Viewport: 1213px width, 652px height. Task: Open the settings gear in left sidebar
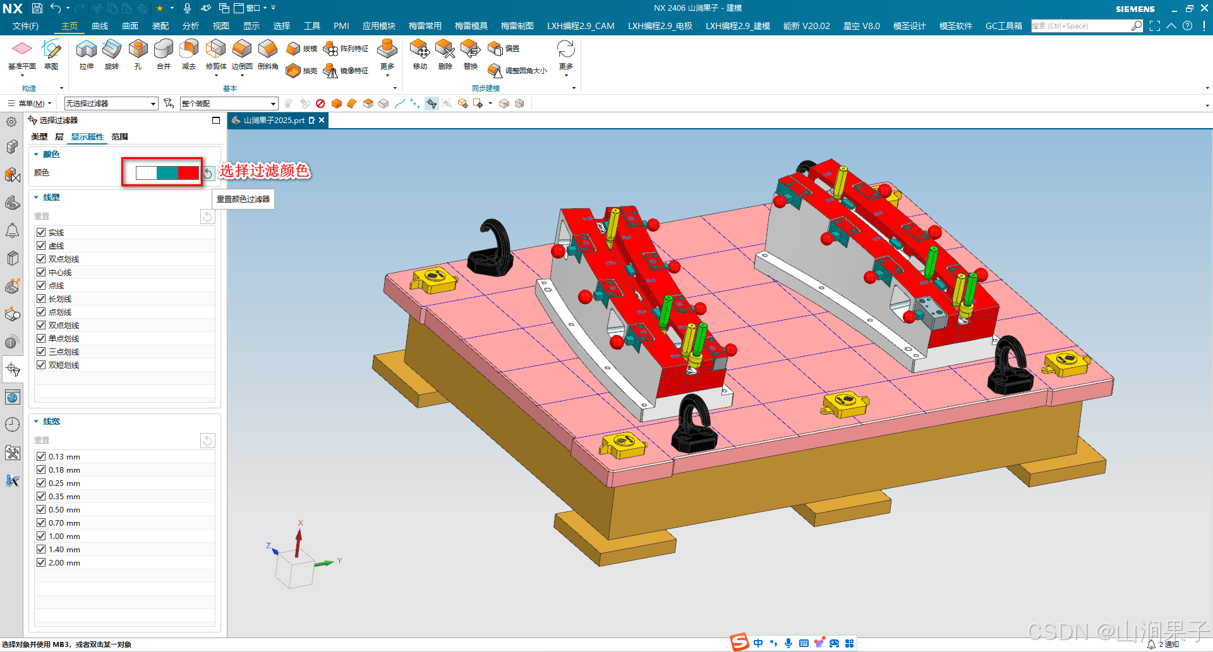point(12,122)
